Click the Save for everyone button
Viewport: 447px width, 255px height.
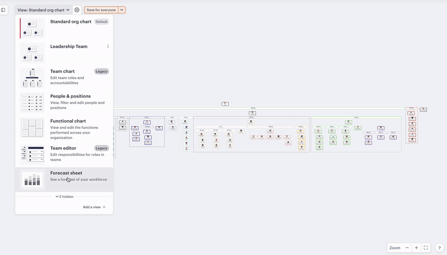click(101, 10)
